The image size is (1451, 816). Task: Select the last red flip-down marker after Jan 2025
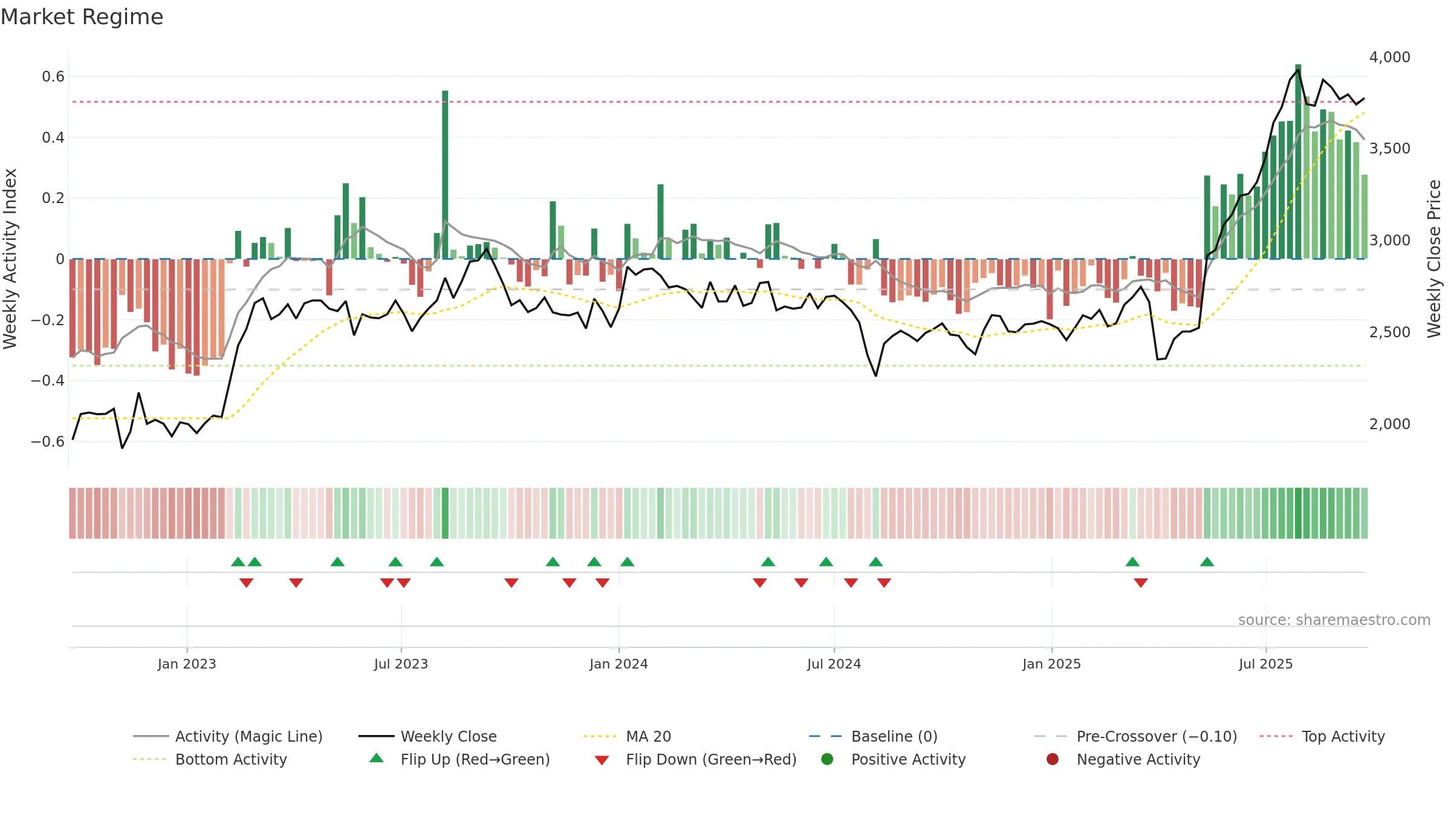1141,583
